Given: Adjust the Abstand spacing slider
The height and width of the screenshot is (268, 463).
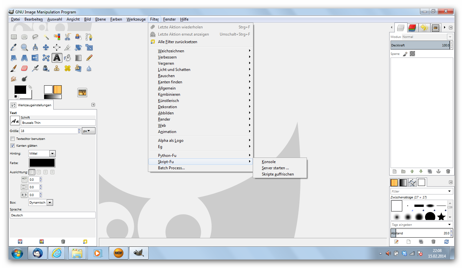Looking at the screenshot, I should 420,233.
